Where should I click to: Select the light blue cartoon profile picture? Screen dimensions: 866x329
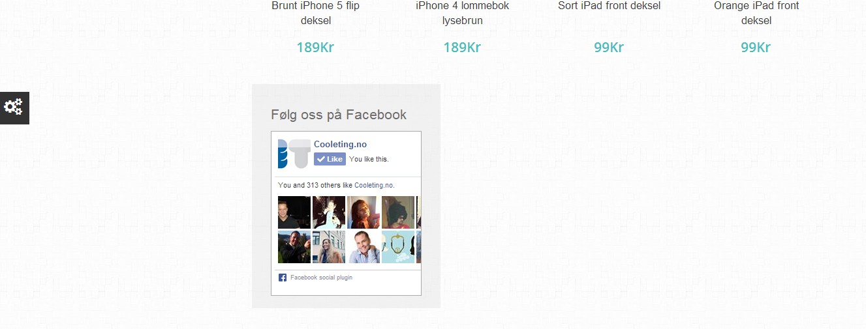click(398, 247)
